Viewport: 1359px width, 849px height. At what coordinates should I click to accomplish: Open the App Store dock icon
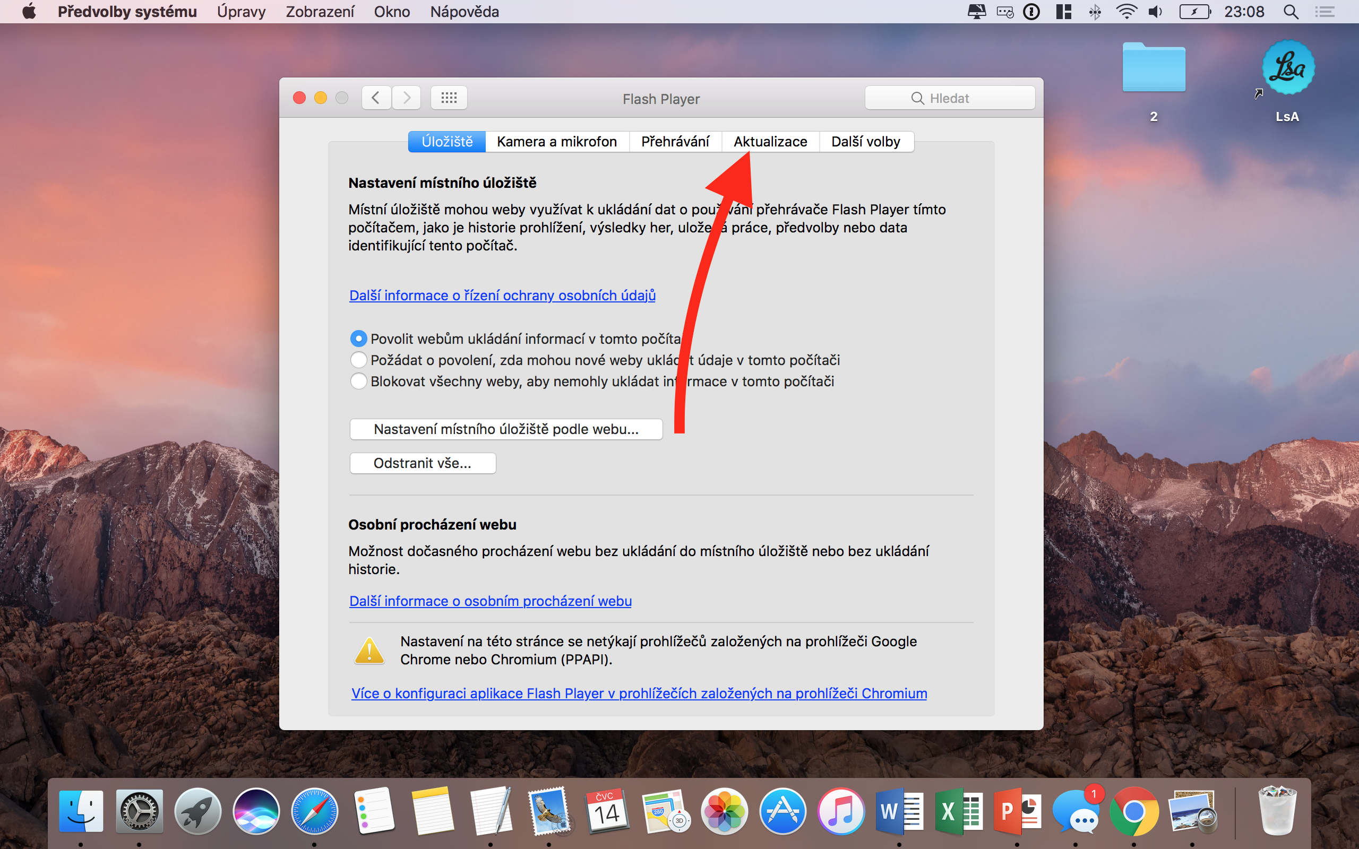[x=782, y=811]
